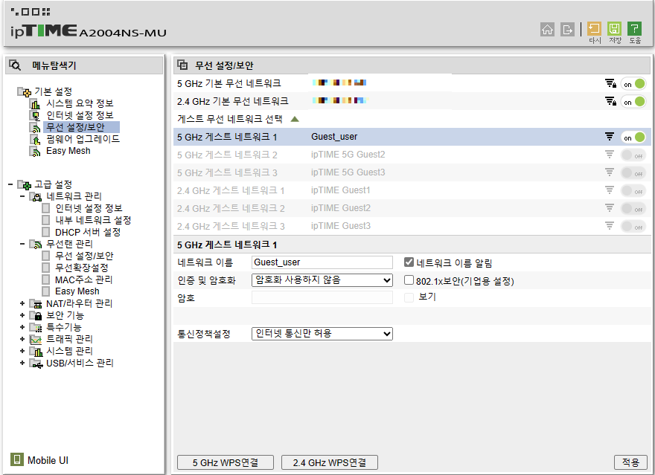
Task: Open the 통신정책설정 dropdown
Action: tap(322, 333)
